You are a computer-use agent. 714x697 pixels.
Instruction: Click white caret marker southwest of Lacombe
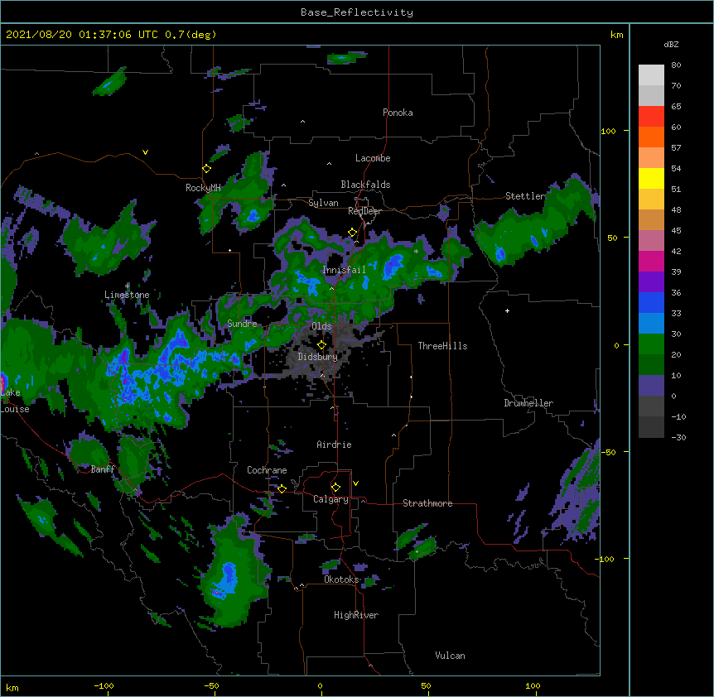pyautogui.click(x=329, y=163)
